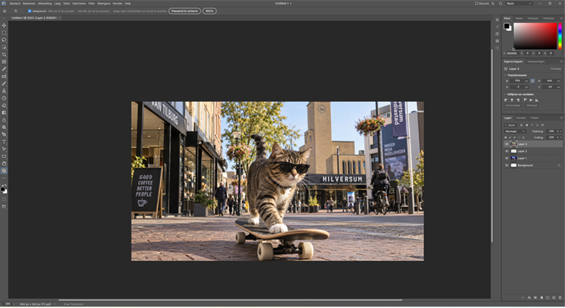Select the Object Selection tool

pyautogui.click(x=4, y=47)
